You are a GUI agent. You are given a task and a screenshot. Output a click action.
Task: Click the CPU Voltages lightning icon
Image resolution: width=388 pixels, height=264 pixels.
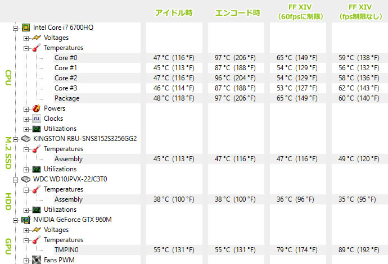tap(37, 38)
